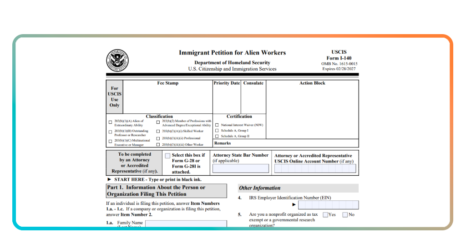Click the 'Remarks' label

[x=223, y=143]
